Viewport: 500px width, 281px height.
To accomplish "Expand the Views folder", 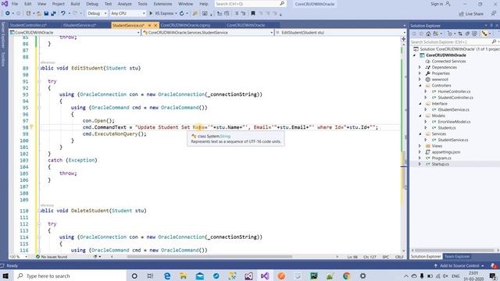I will 420,146.
